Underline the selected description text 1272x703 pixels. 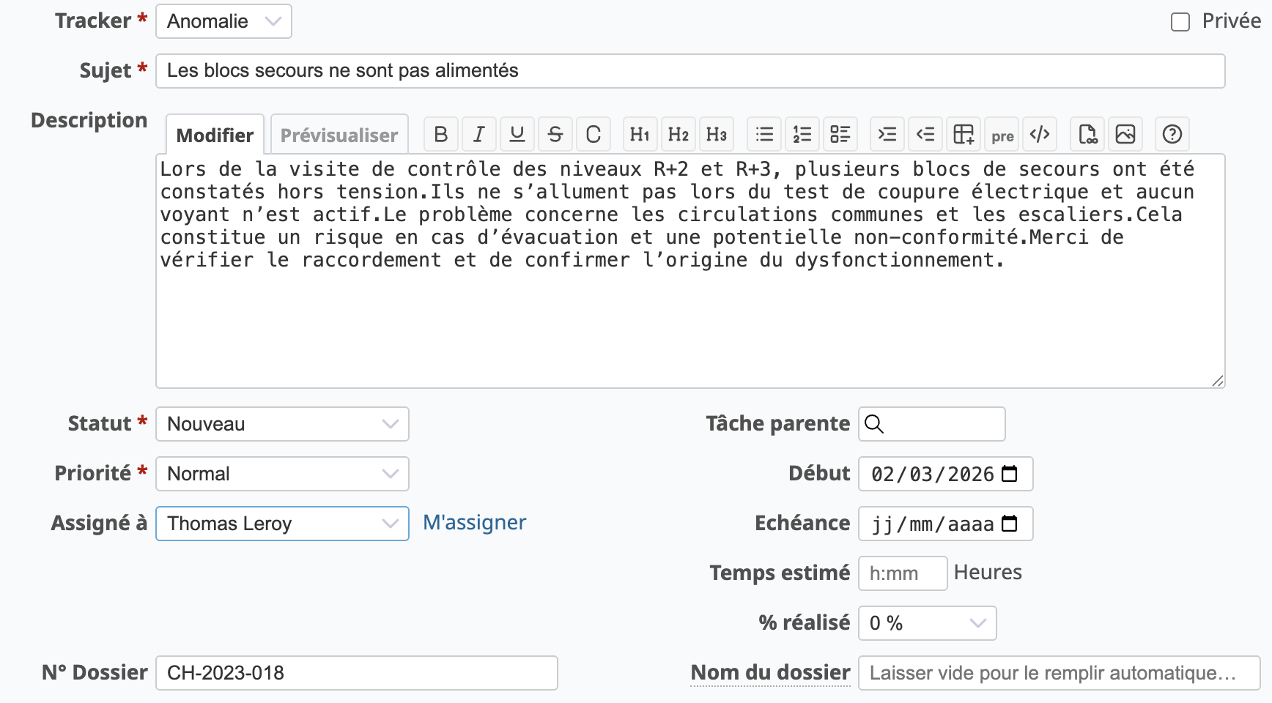pos(517,135)
